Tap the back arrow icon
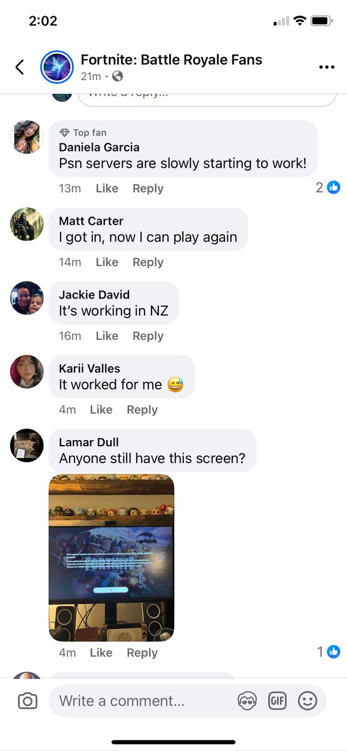 [20, 67]
